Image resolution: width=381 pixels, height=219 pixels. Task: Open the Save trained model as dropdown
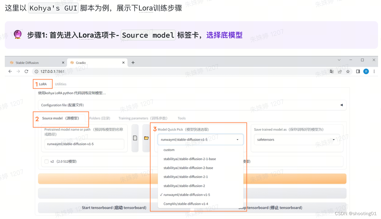pyautogui.click(x=296, y=139)
